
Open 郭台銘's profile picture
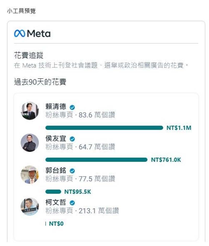coord(30,175)
